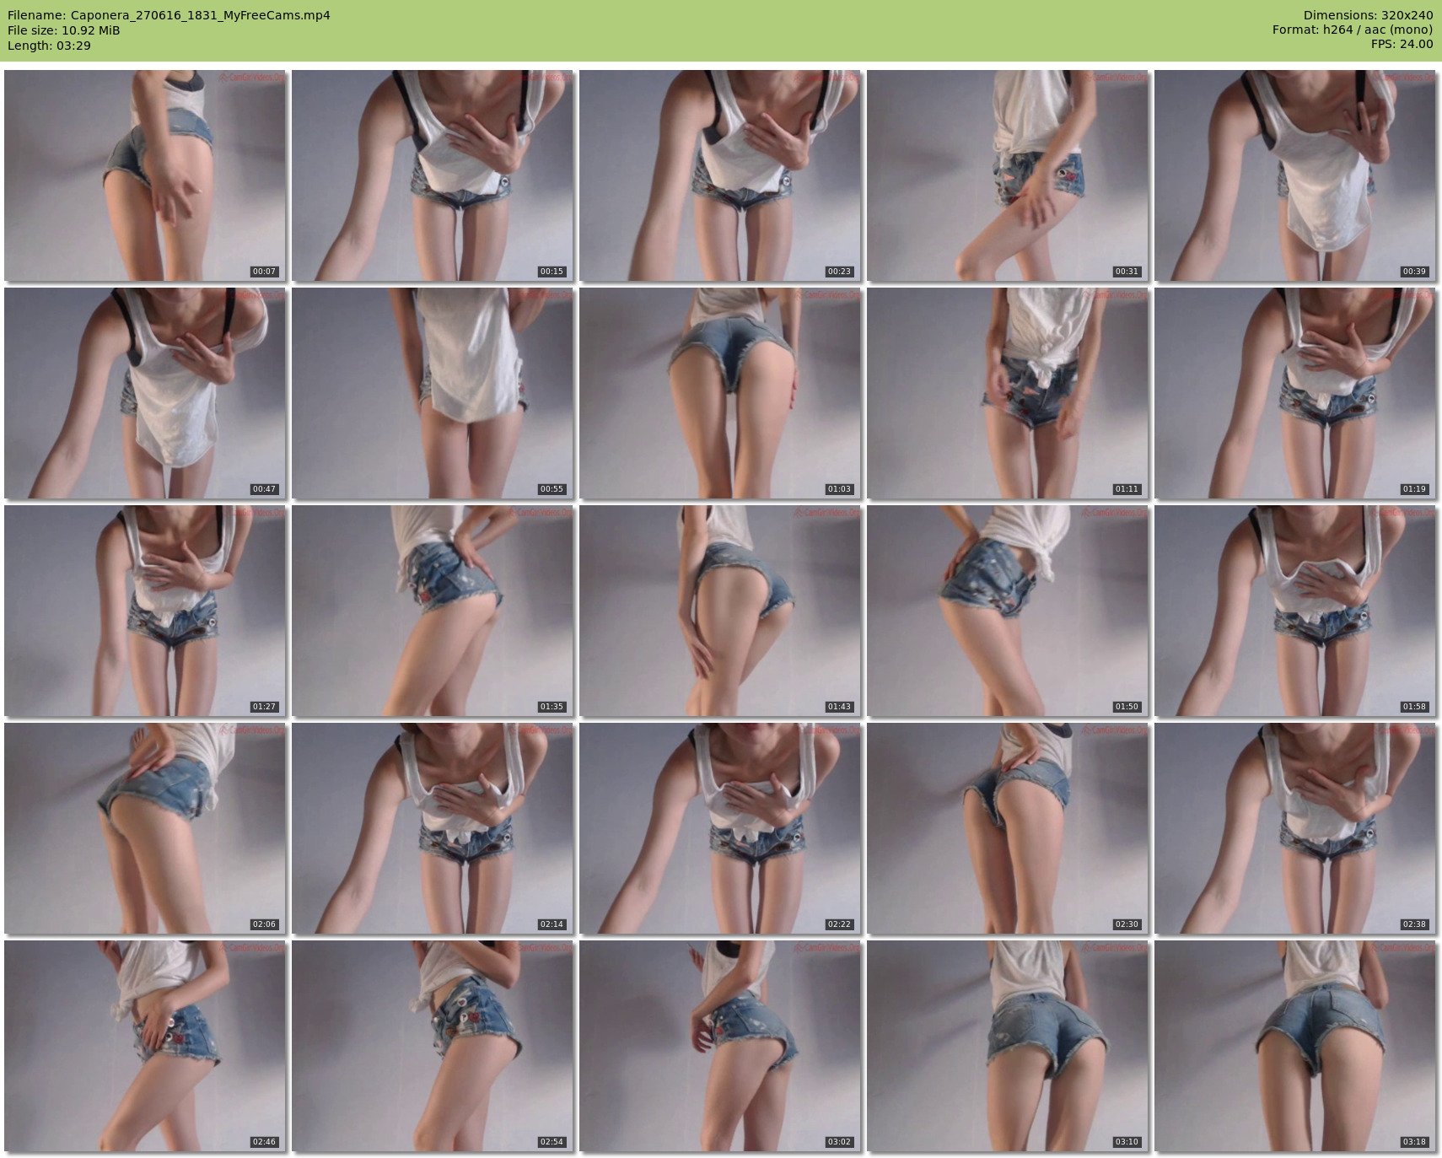Click the 'Dimensions: 320x240' header text
The height and width of the screenshot is (1158, 1442).
click(x=1368, y=15)
